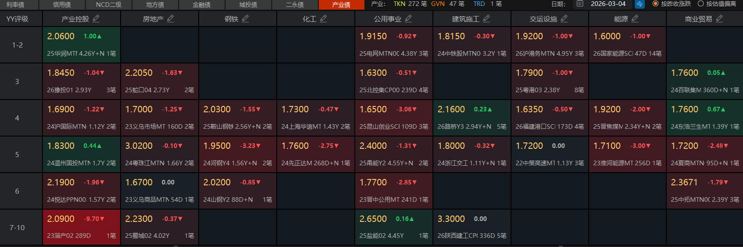Open the 24粤珠江MTN cell at 3.0200
Screen dimensions: 743x247
[159, 154]
